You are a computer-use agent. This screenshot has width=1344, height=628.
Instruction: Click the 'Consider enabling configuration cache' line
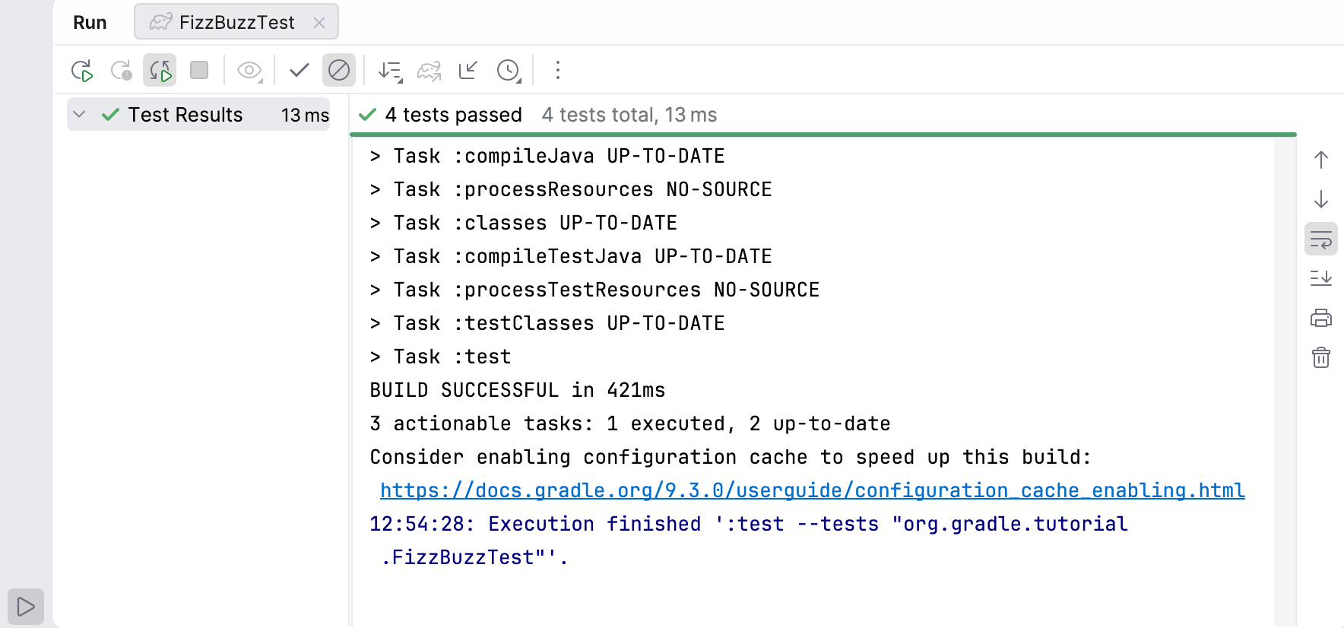point(731,457)
